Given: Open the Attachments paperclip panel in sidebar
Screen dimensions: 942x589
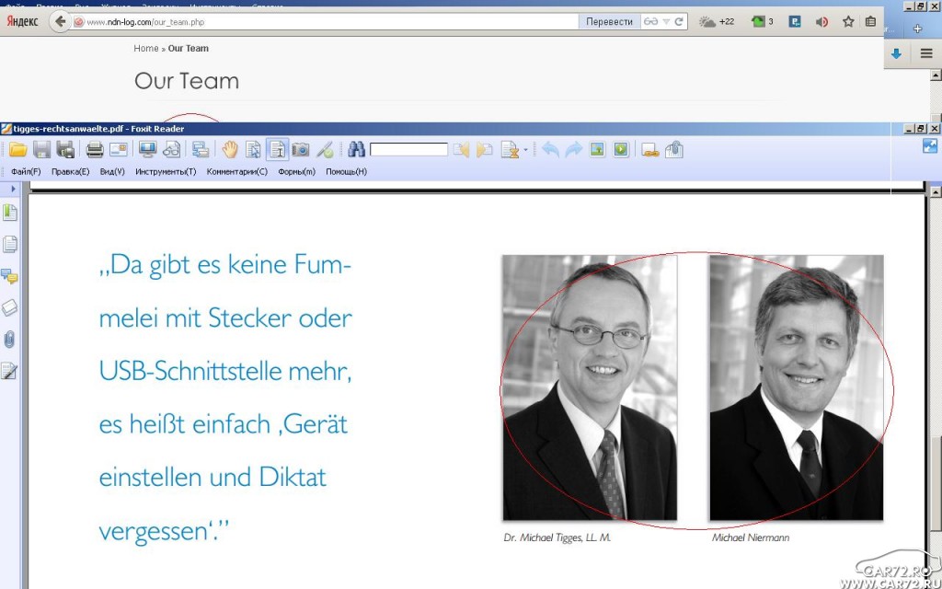Looking at the screenshot, I should click(9, 340).
